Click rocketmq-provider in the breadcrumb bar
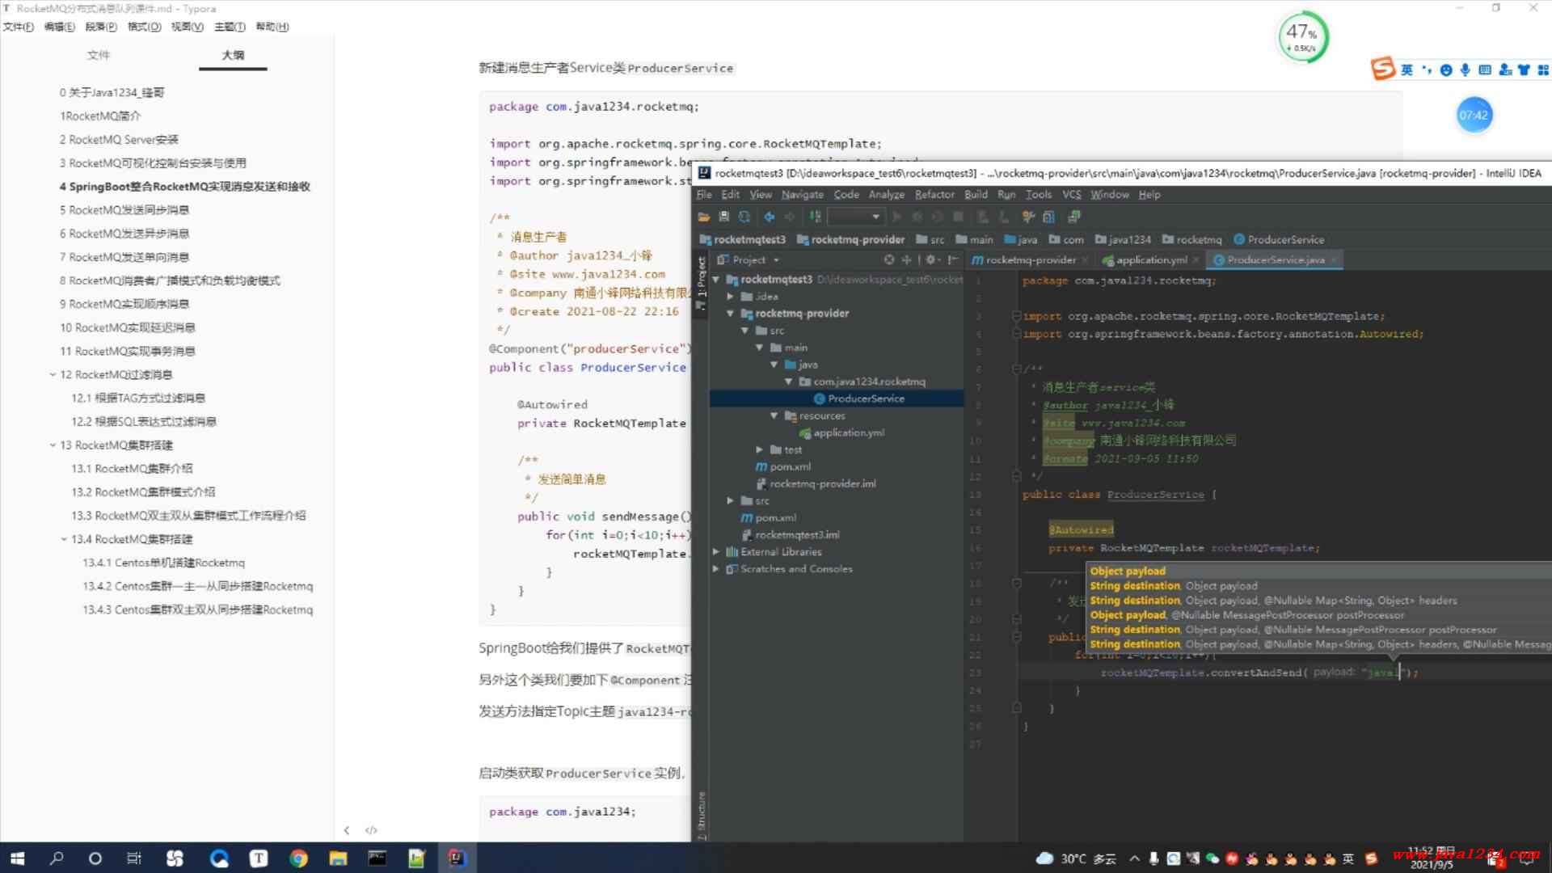Screen dimensions: 1552x873 point(850,239)
